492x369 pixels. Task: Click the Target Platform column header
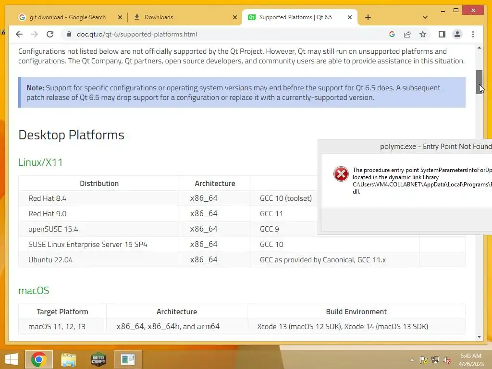tap(62, 311)
